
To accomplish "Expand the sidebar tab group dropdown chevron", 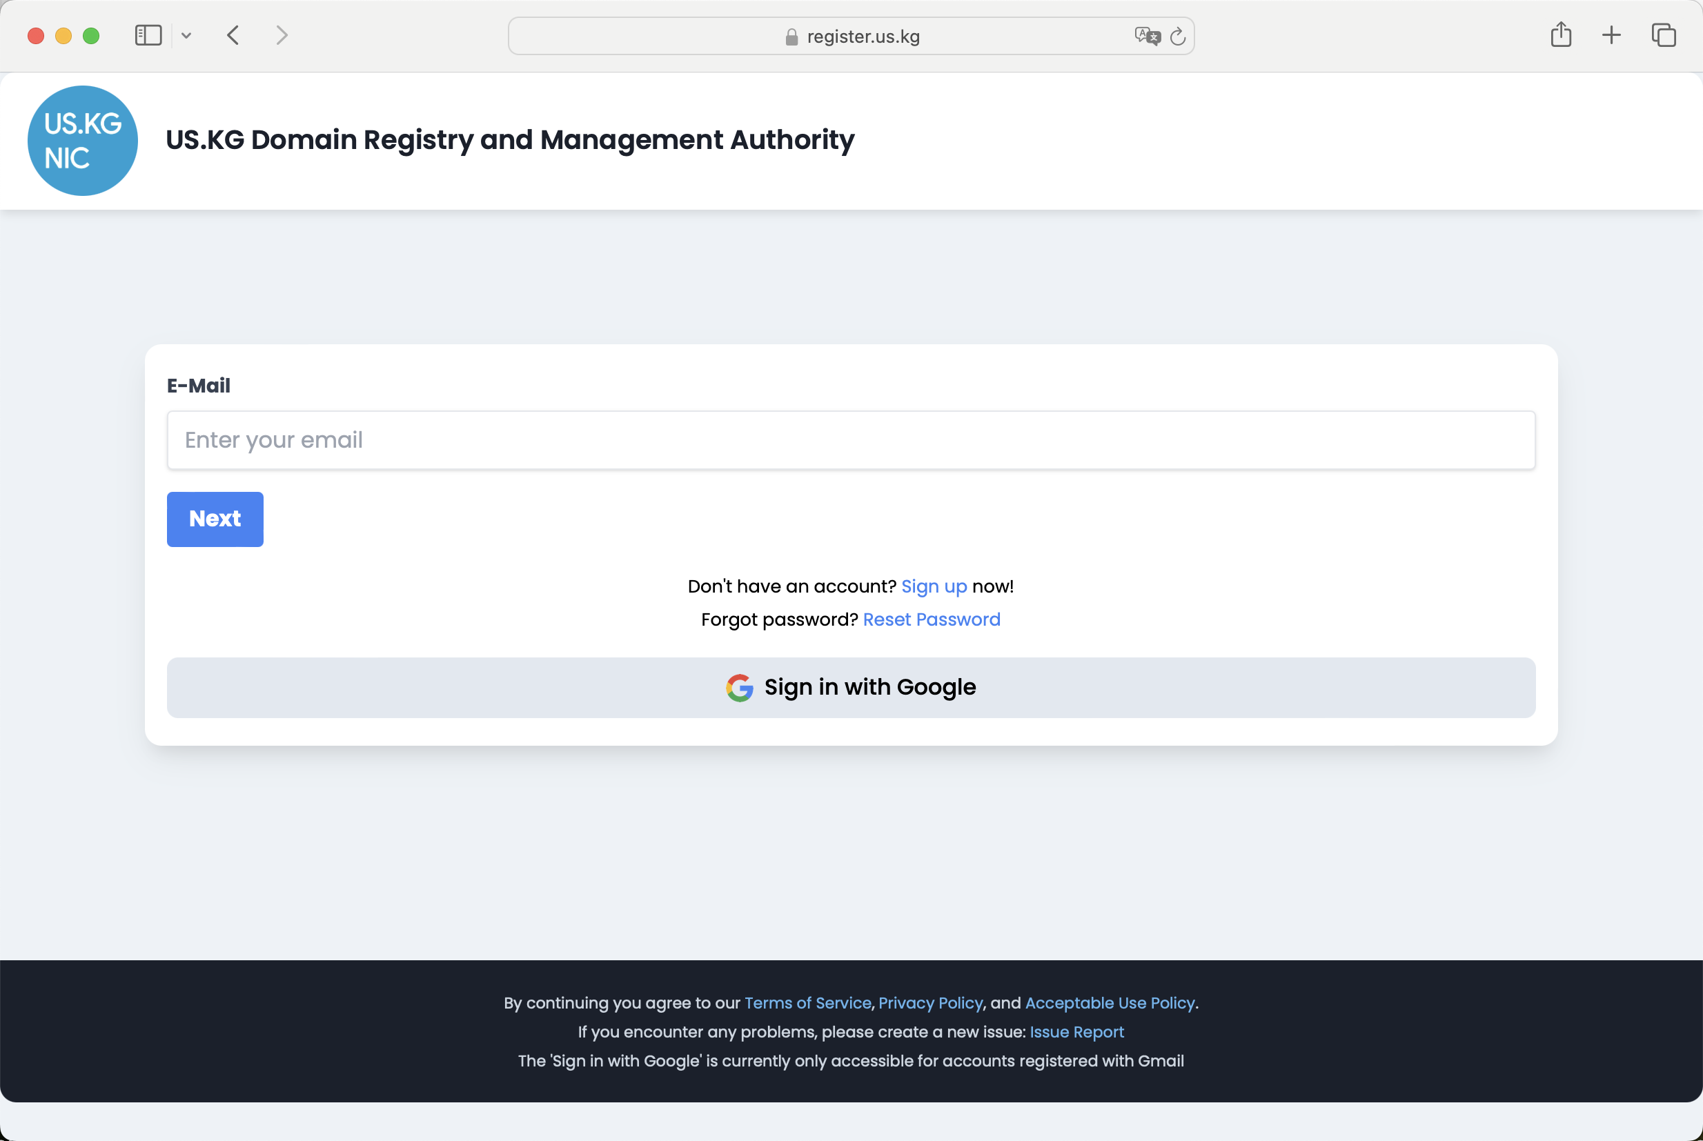I will 186,36.
